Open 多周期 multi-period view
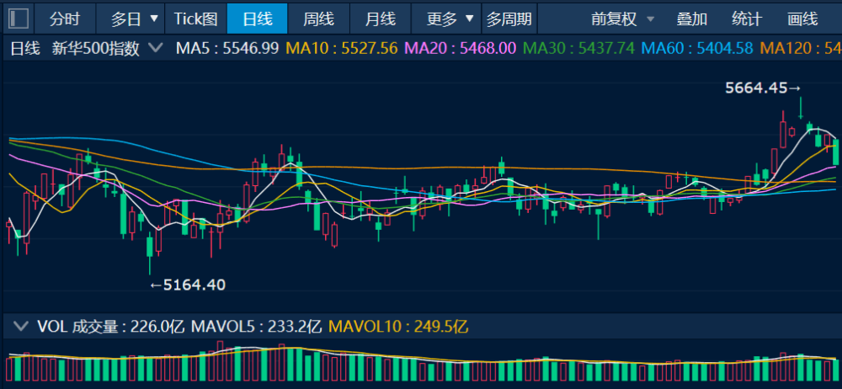Image resolution: width=842 pixels, height=389 pixels. pyautogui.click(x=509, y=18)
